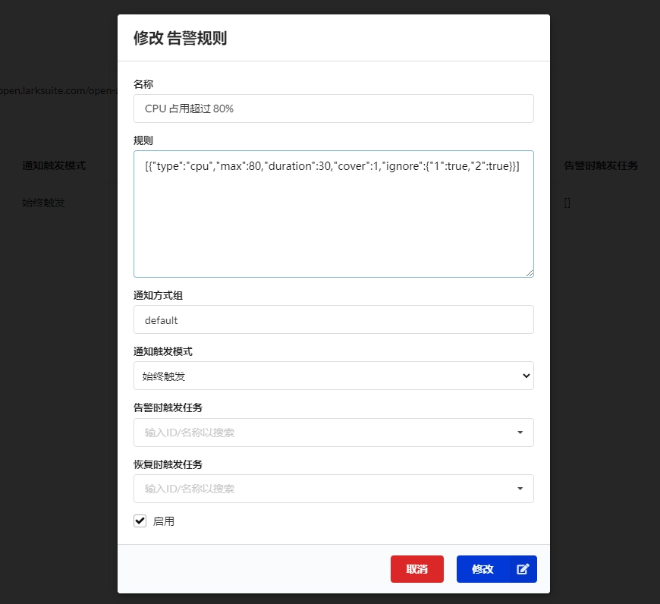Click the 通知方式组 default input field

coord(334,319)
